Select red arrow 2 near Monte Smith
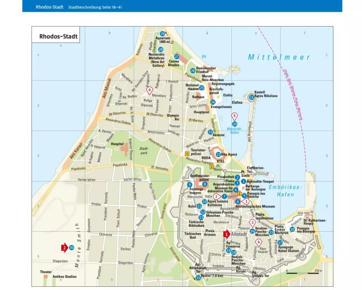Screen dimensions: 362x290 point(64,248)
